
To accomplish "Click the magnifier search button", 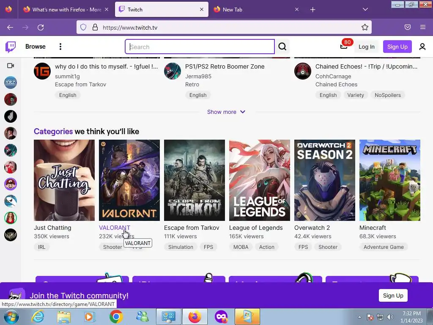I will point(282,47).
